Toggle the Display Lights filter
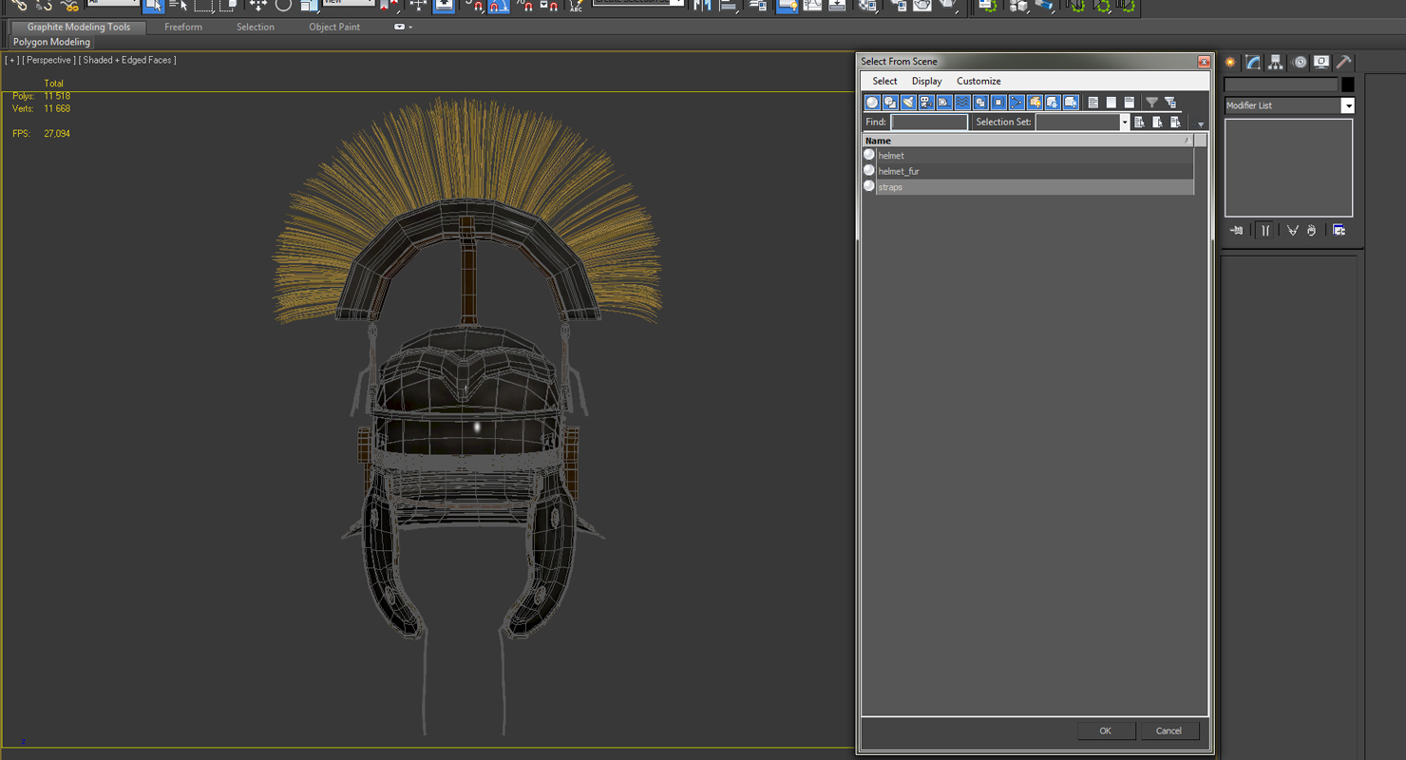This screenshot has height=760, width=1406. (x=908, y=103)
